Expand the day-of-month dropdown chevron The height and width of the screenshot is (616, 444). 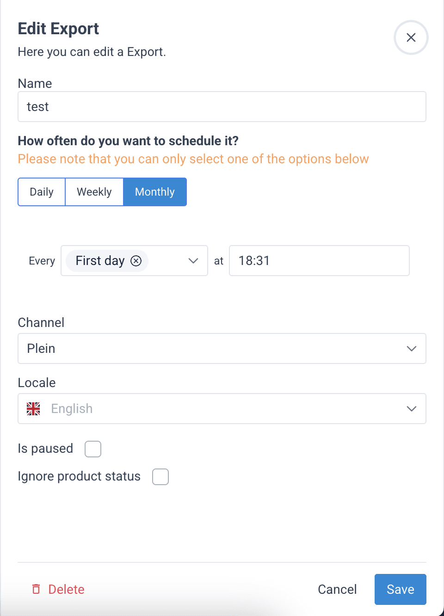point(193,261)
